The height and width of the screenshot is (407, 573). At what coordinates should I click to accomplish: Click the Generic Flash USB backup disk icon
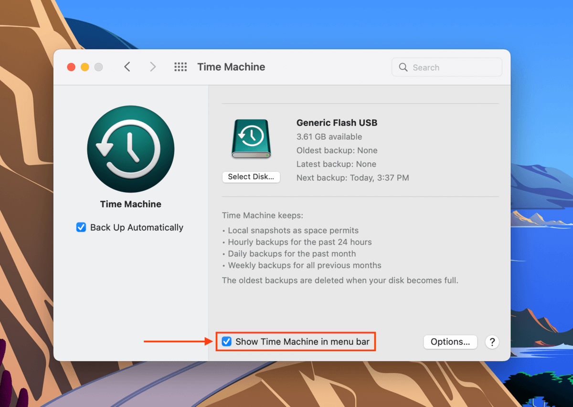pos(251,139)
